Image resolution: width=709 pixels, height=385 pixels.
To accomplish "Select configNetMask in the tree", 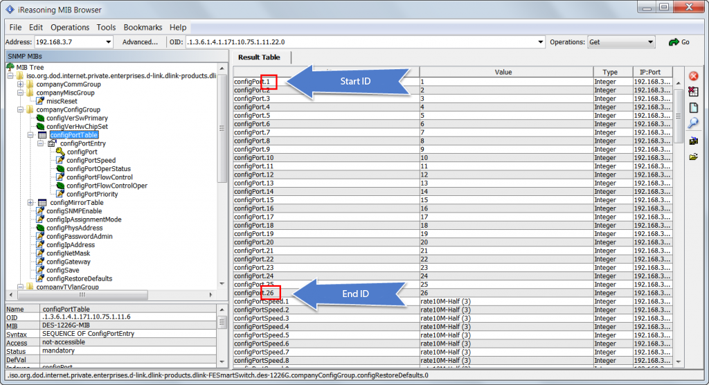I will pos(69,253).
